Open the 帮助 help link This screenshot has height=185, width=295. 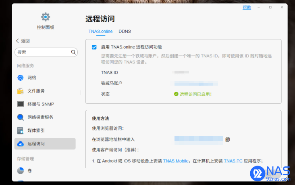[247, 7]
